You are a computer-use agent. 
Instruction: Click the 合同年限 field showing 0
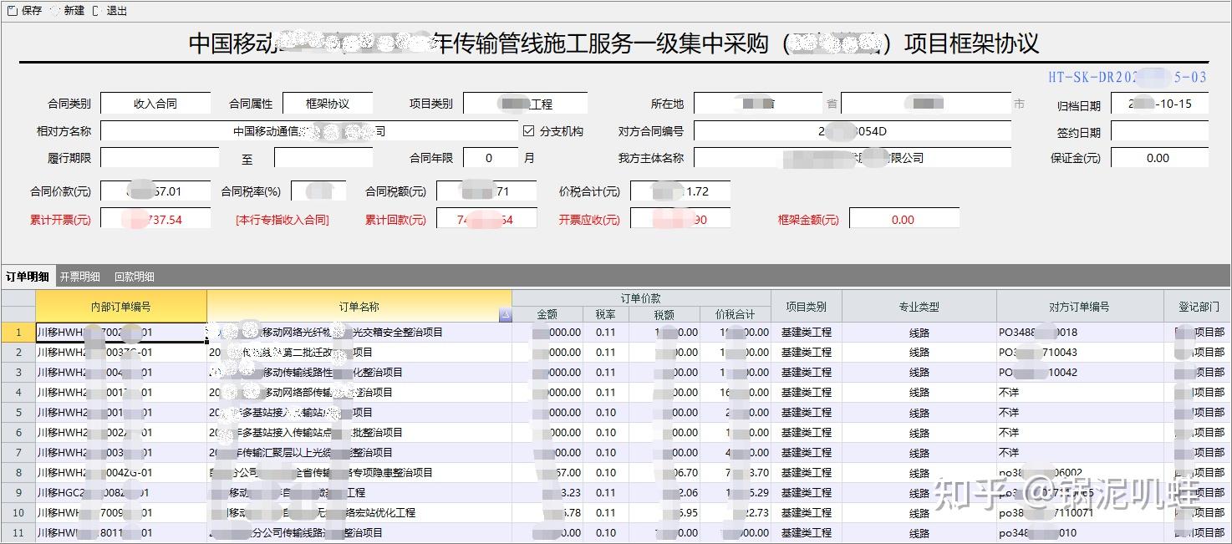(x=491, y=158)
